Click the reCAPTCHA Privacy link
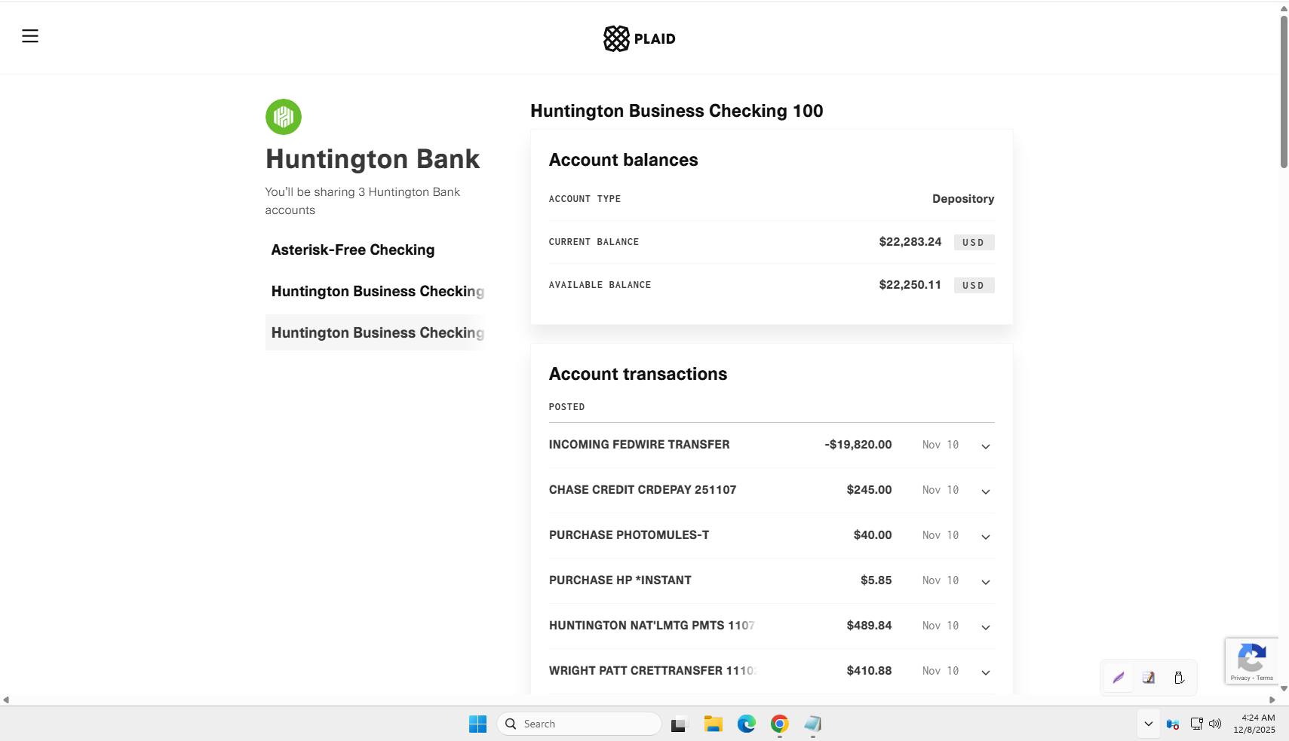Screen dimensions: 1289x741 click(x=1240, y=678)
